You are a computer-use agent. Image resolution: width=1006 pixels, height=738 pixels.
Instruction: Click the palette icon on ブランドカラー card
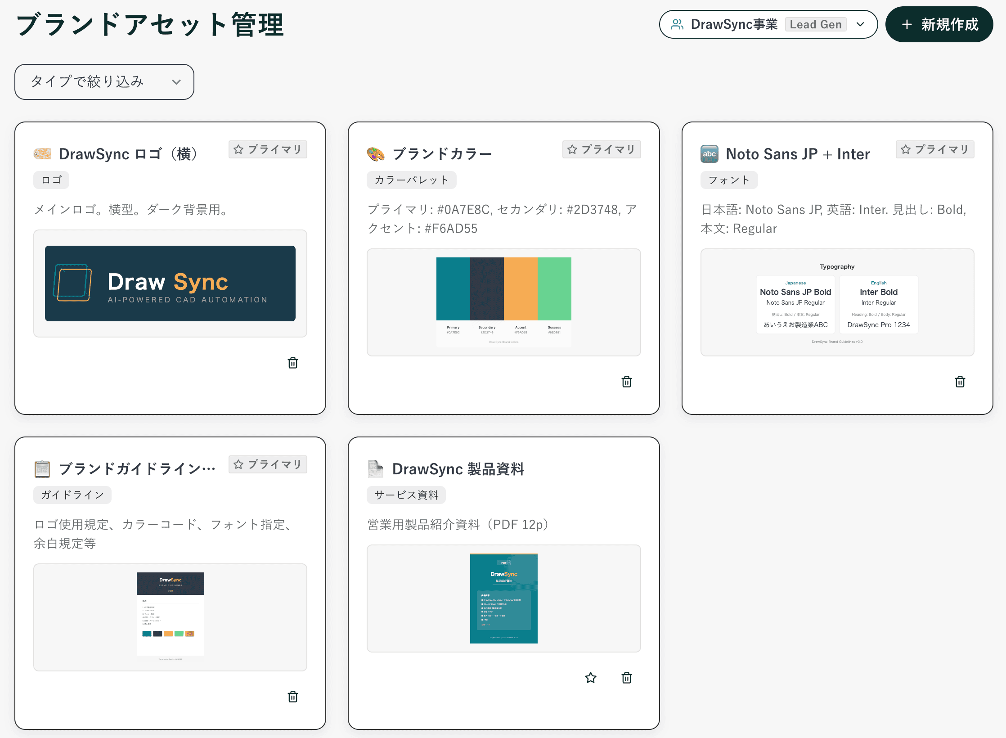point(375,153)
